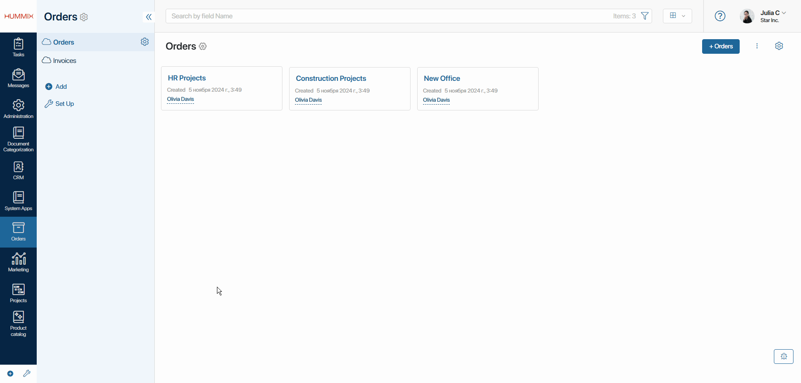
Task: Open the help question mark icon
Action: 720,16
